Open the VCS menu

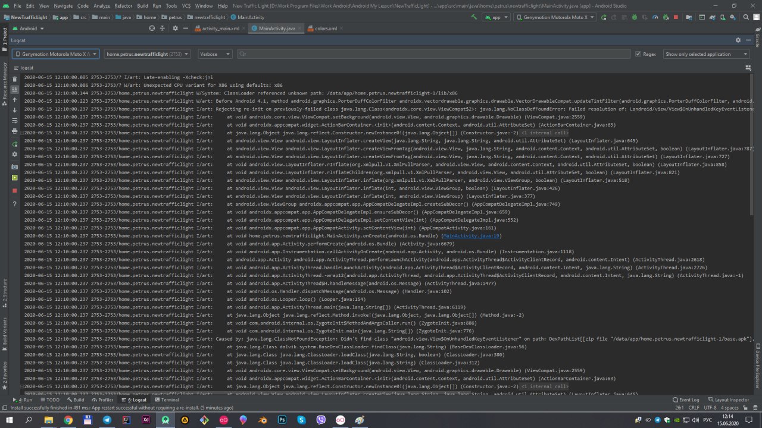click(x=186, y=5)
